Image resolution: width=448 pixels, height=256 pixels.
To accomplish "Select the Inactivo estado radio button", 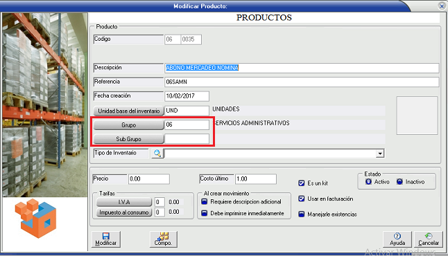I will tap(399, 181).
